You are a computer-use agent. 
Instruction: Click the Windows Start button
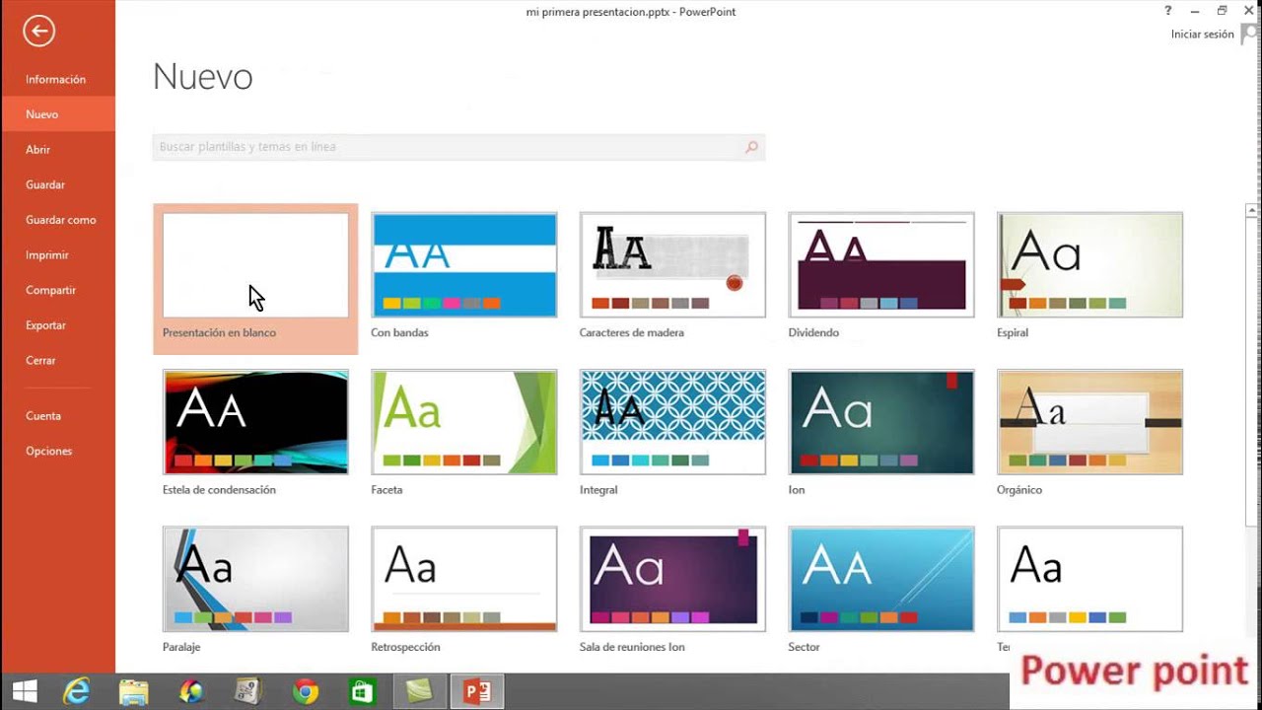pos(25,691)
